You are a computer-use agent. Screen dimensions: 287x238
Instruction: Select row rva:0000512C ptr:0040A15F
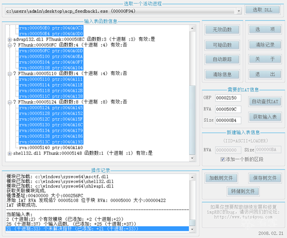tap(51, 119)
